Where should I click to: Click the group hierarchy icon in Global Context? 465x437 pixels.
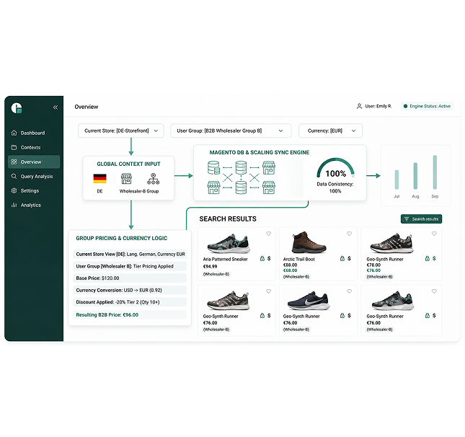click(x=153, y=179)
